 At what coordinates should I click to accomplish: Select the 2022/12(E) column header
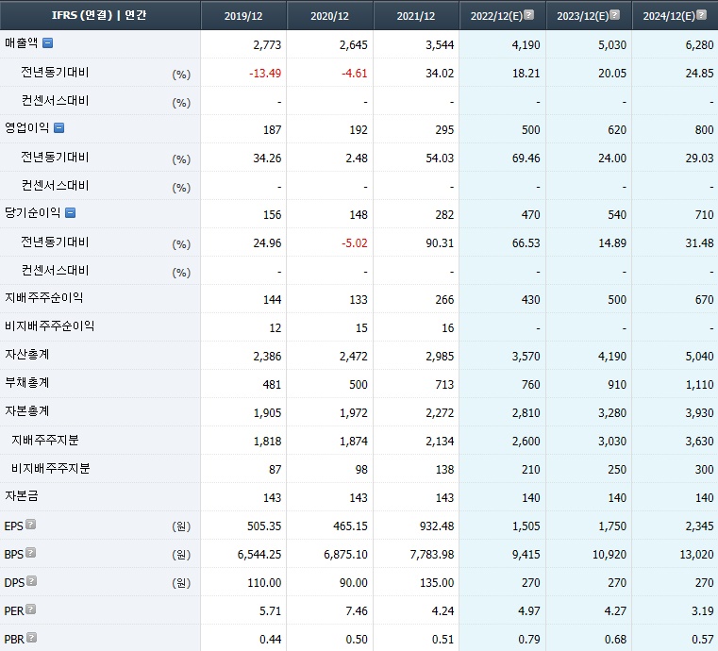point(502,16)
